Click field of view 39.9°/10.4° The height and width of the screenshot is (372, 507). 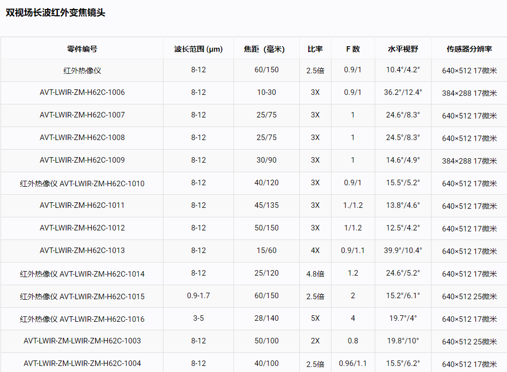coord(403,251)
